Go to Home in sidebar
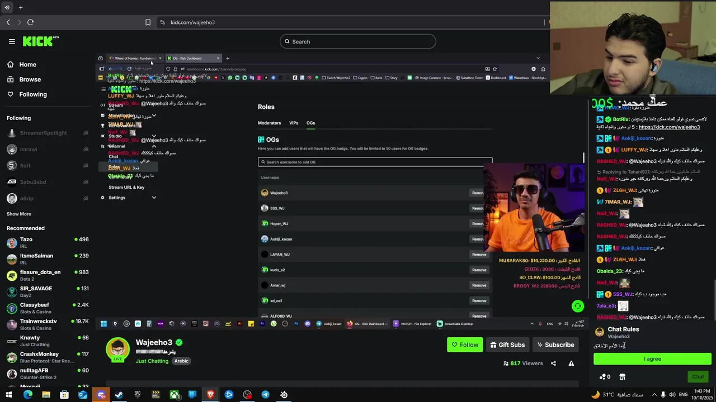The image size is (716, 402). [27, 65]
